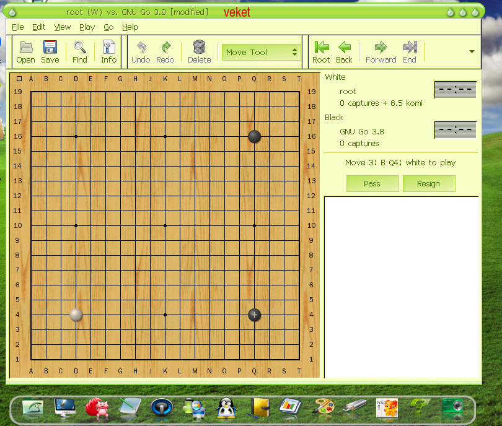Image resolution: width=502 pixels, height=426 pixels.
Task: Place a stone on the D10 star point
Action: tap(76, 226)
